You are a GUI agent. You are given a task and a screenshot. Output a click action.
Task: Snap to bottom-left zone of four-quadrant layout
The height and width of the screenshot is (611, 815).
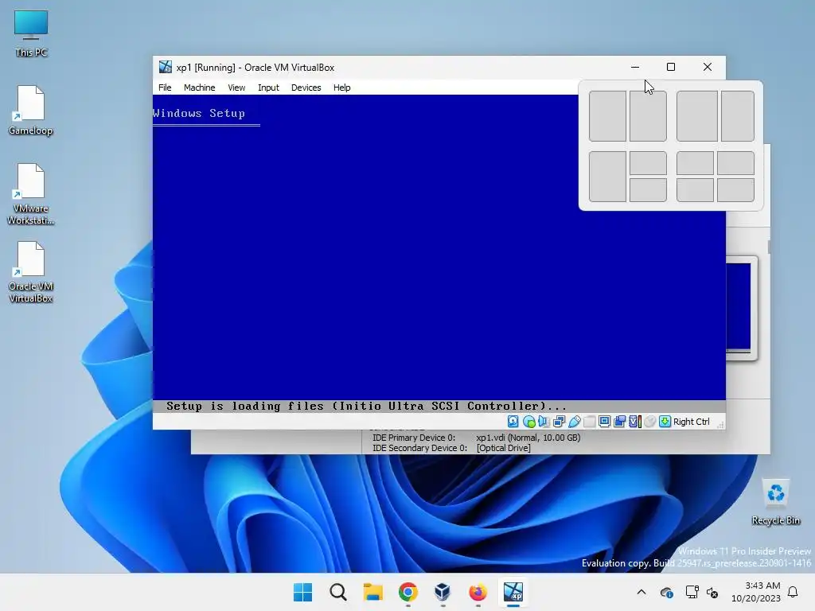695,189
